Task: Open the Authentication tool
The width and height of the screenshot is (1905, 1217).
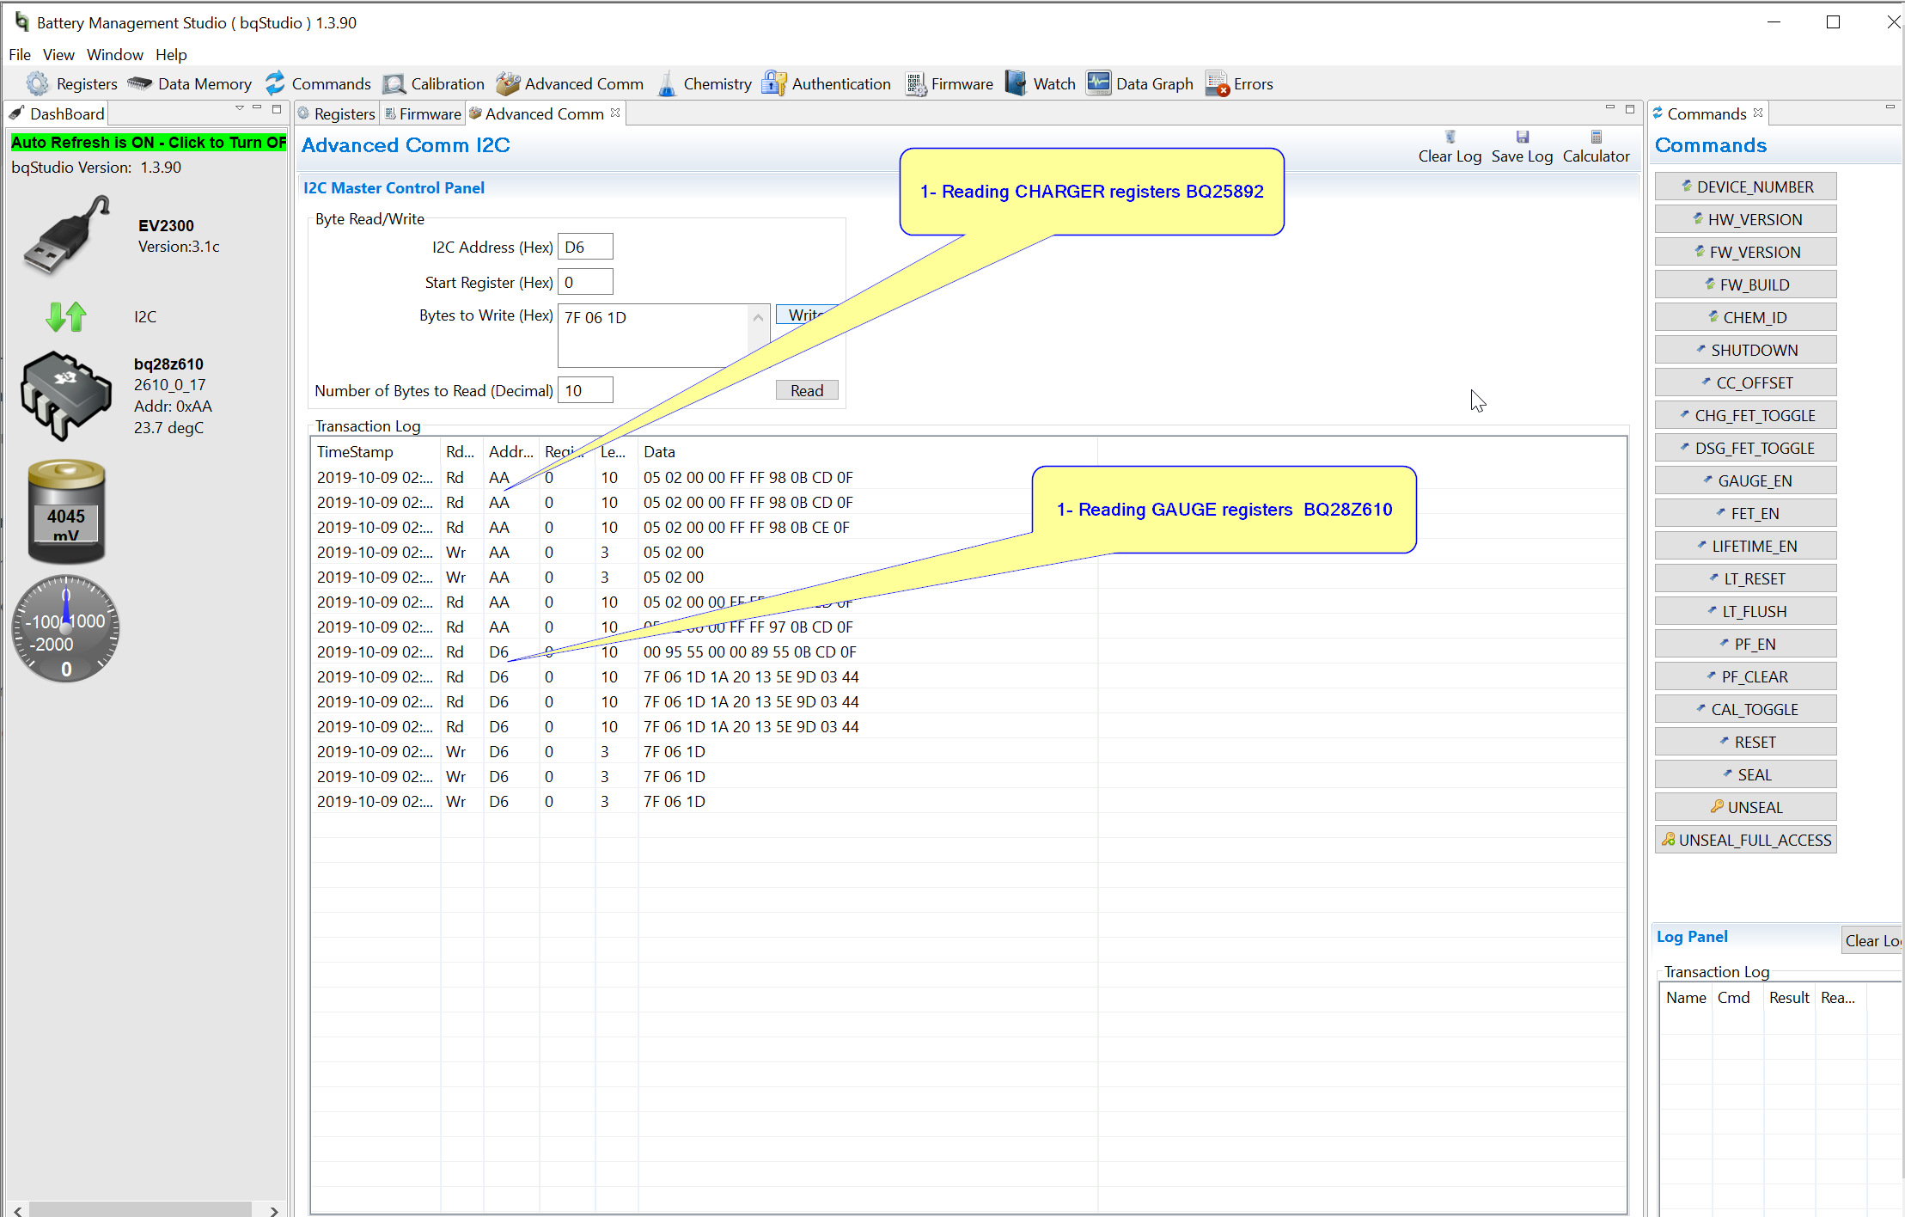Action: click(827, 83)
